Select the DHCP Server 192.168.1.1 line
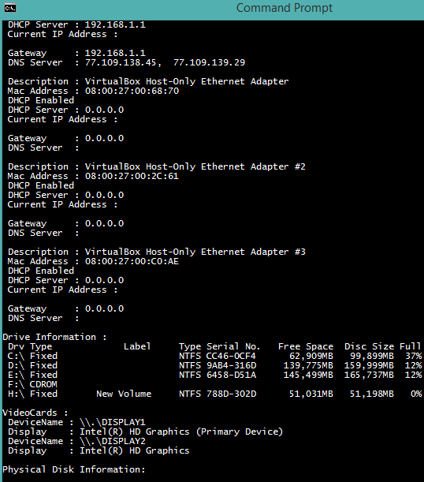This screenshot has height=482, width=424. coord(76,24)
